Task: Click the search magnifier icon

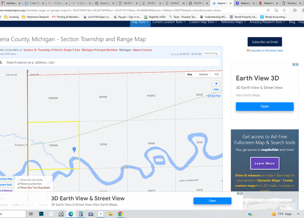Action: click(1, 63)
